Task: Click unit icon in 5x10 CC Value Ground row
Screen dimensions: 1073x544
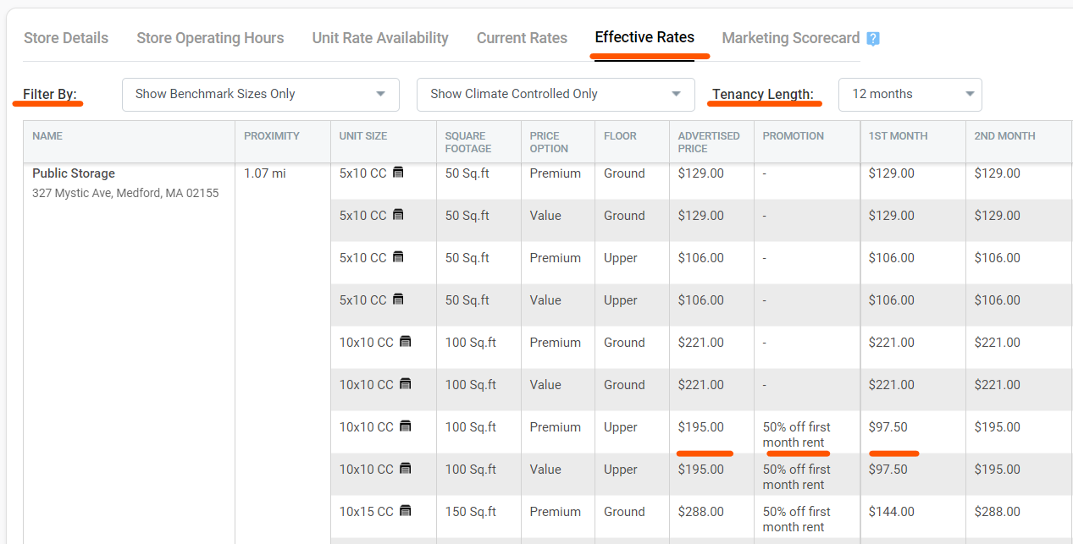Action: click(398, 215)
